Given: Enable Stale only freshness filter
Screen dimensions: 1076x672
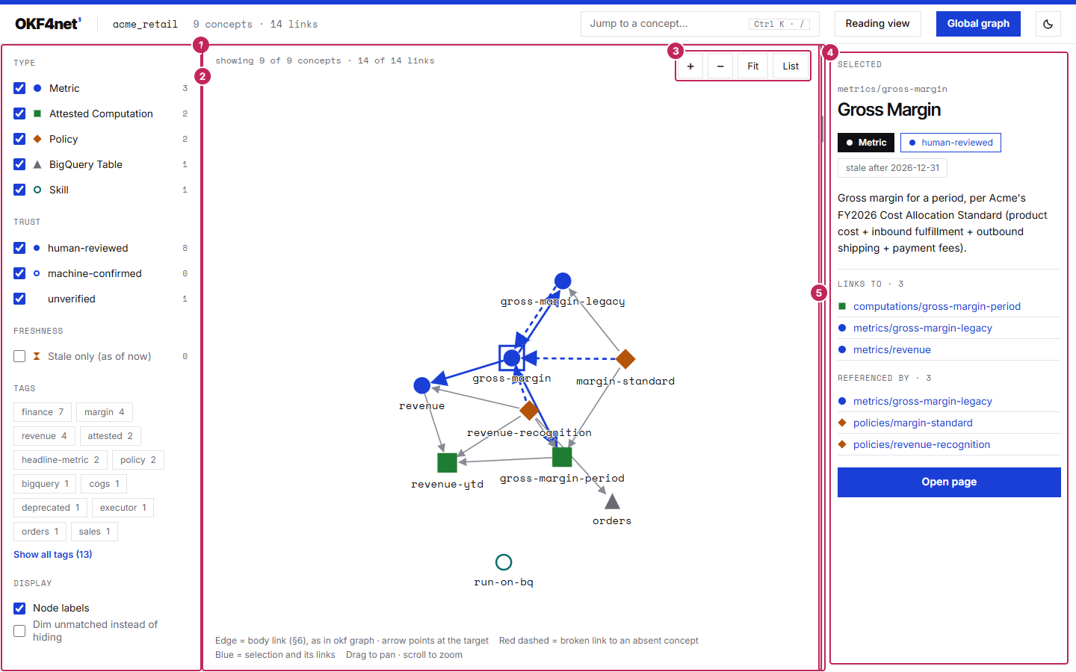Looking at the screenshot, I should pyautogui.click(x=19, y=356).
